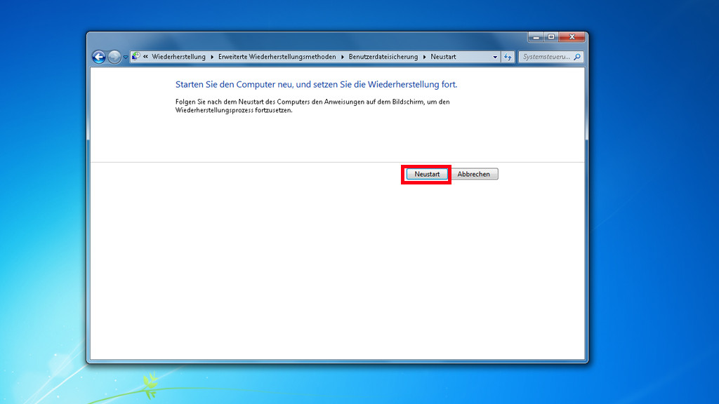Expand arrow after Erweiterte Wiederherstellungsmethoden
This screenshot has height=404, width=719.
pos(343,57)
